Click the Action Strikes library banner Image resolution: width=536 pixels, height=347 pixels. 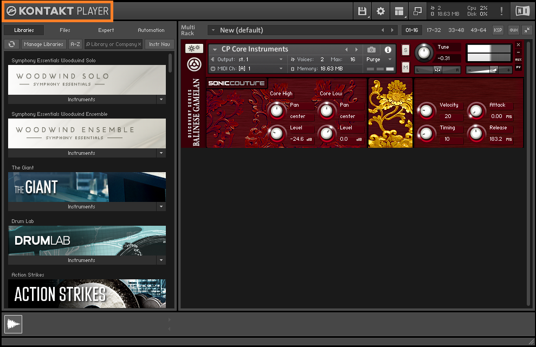pyautogui.click(x=87, y=294)
